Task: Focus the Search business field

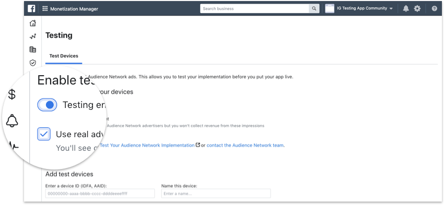Action: (x=254, y=8)
